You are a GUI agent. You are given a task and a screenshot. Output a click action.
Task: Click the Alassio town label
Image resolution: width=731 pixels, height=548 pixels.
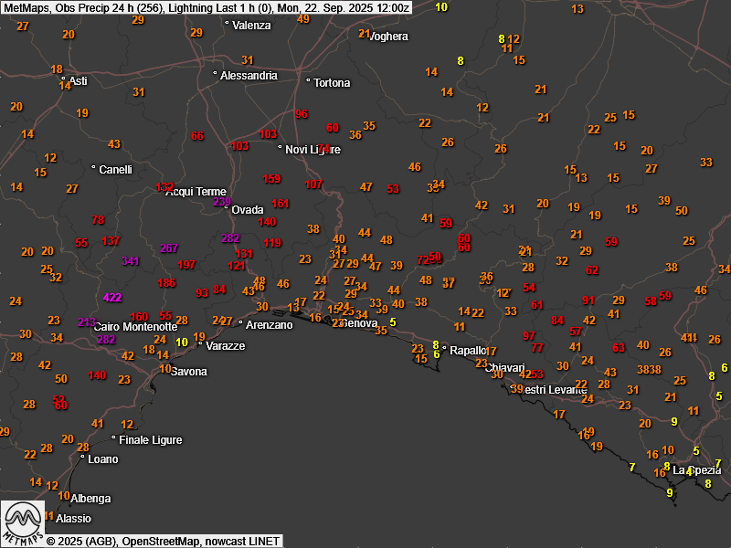point(74,519)
